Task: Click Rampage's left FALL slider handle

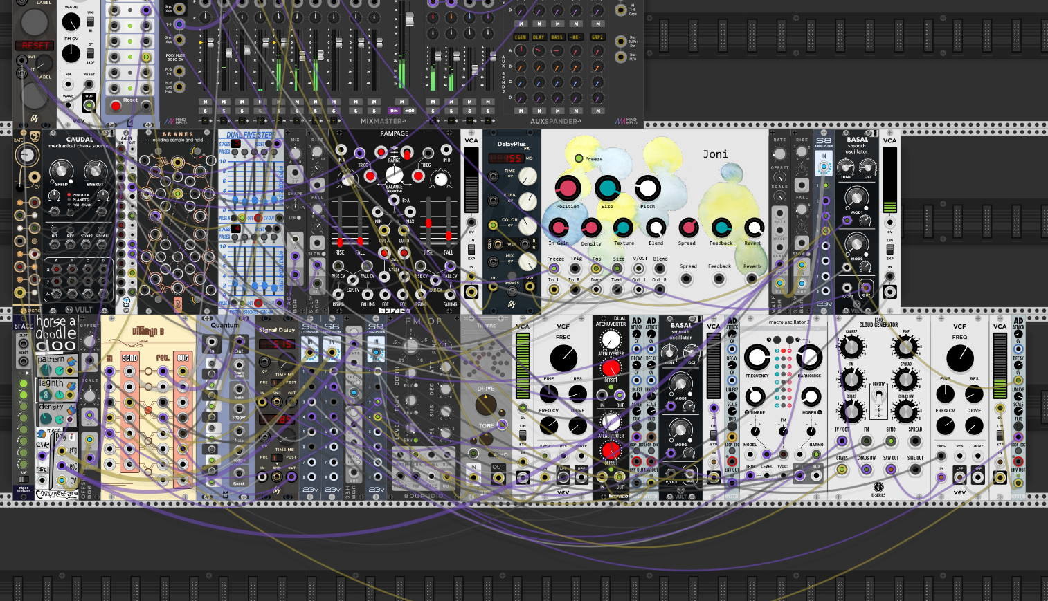Action: [360, 241]
